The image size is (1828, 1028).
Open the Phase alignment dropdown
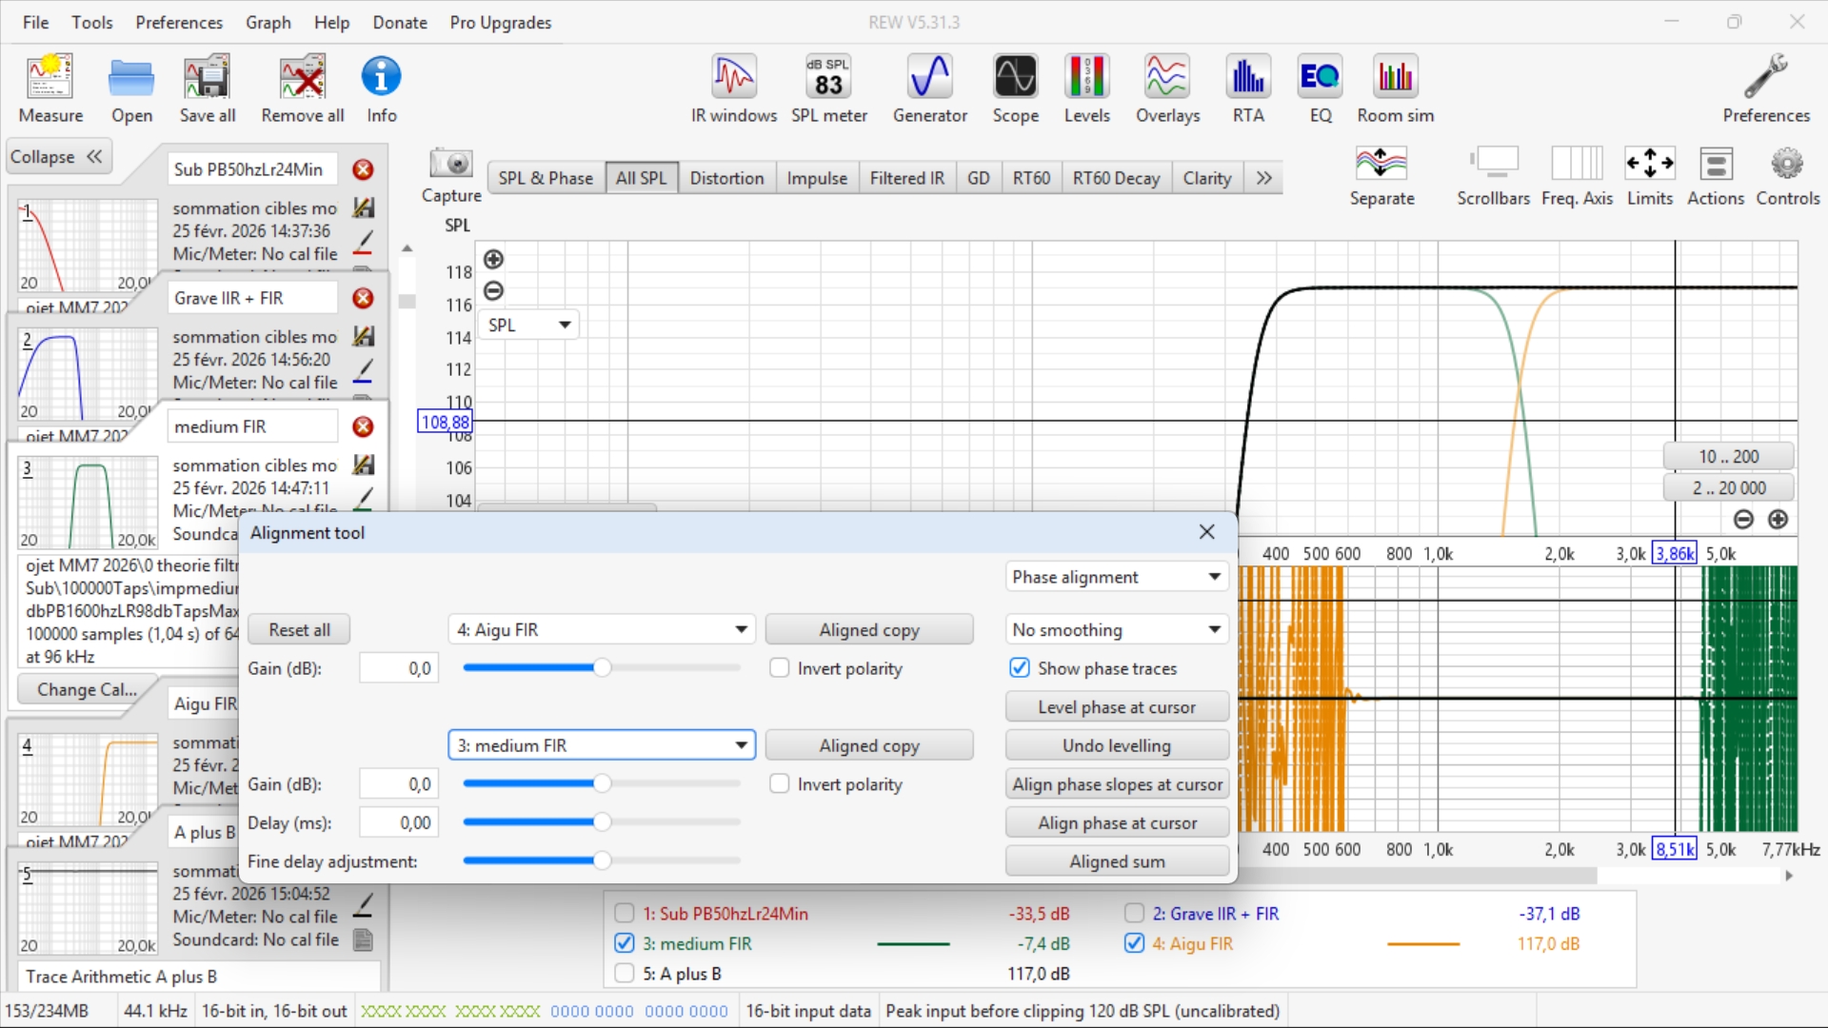[1116, 577]
